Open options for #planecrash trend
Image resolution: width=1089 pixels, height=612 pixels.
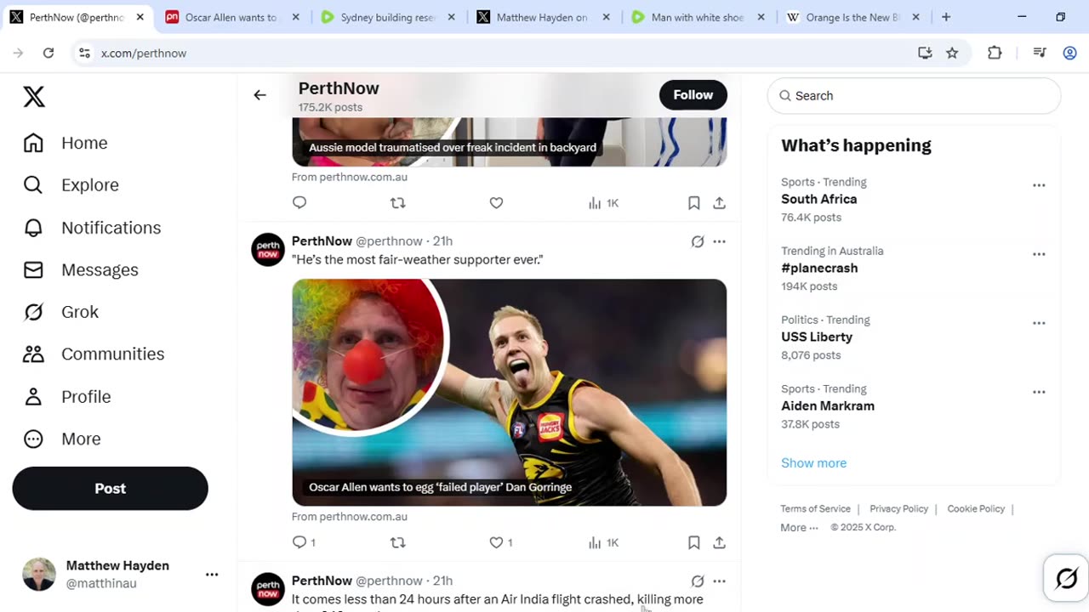coord(1039,254)
